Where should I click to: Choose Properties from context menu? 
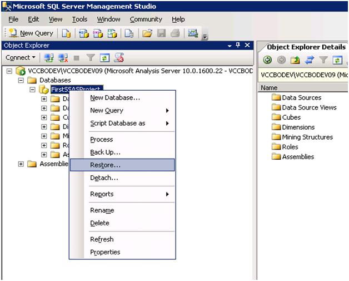click(122, 252)
